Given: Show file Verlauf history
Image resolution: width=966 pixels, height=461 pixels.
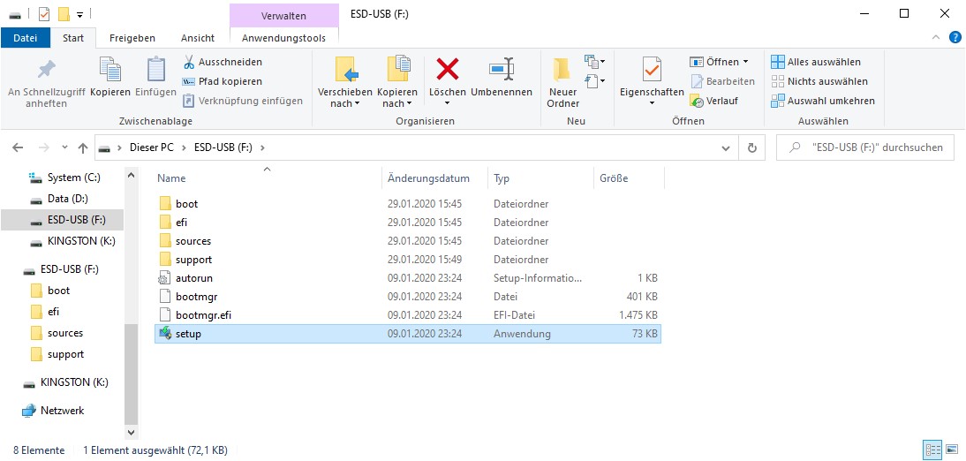Looking at the screenshot, I should tap(713, 101).
